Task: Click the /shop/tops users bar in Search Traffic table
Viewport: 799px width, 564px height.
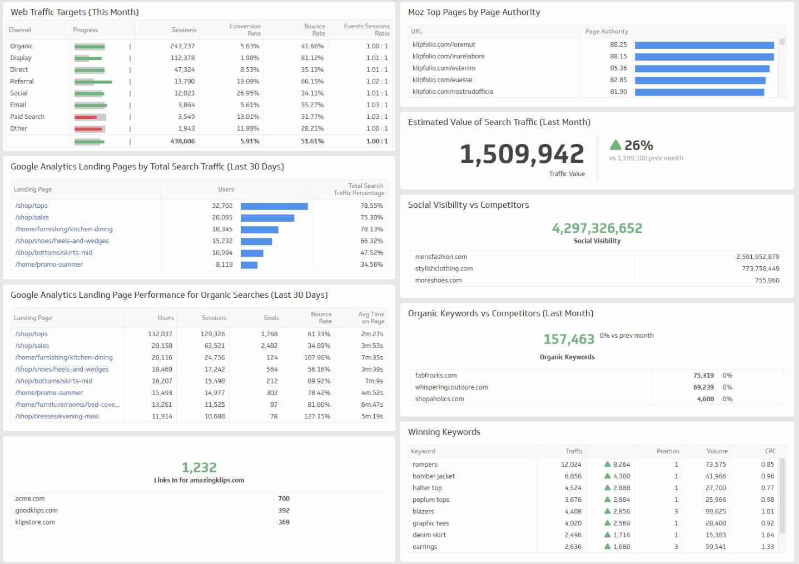Action: [274, 206]
